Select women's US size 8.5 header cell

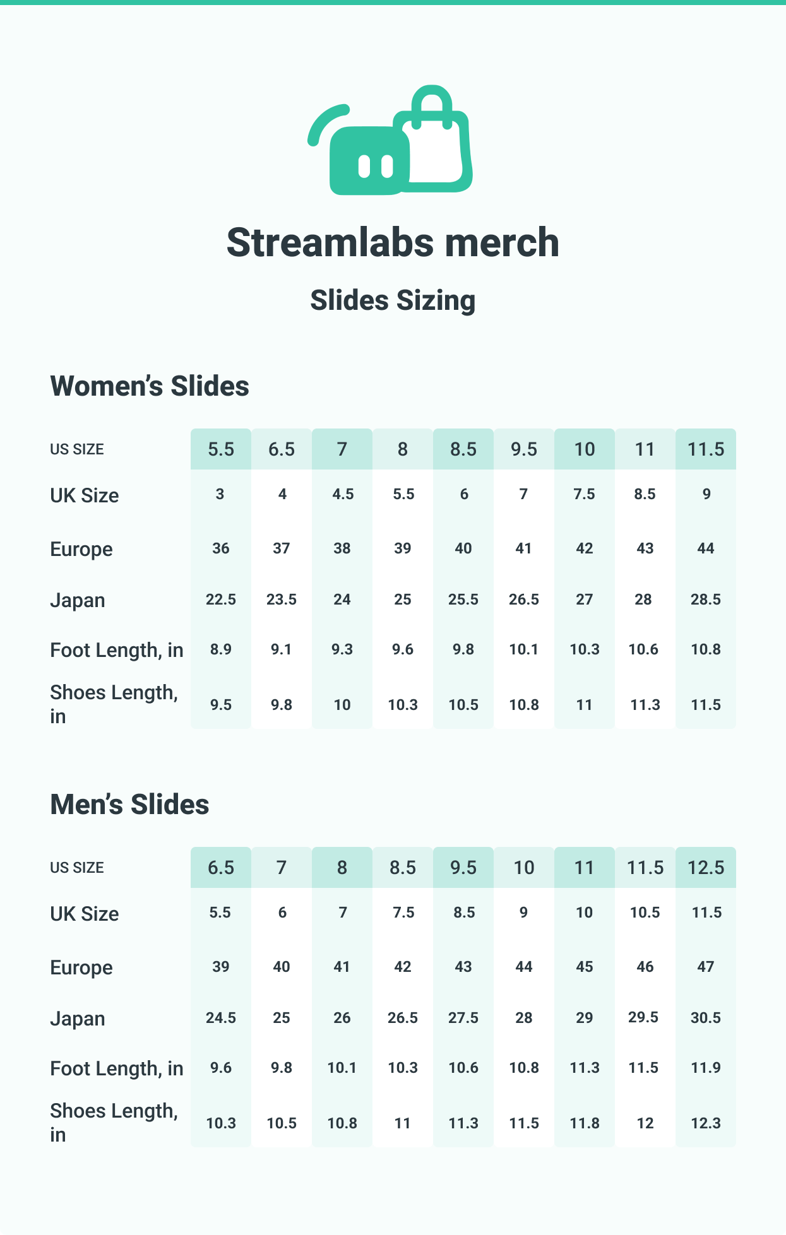[463, 449]
